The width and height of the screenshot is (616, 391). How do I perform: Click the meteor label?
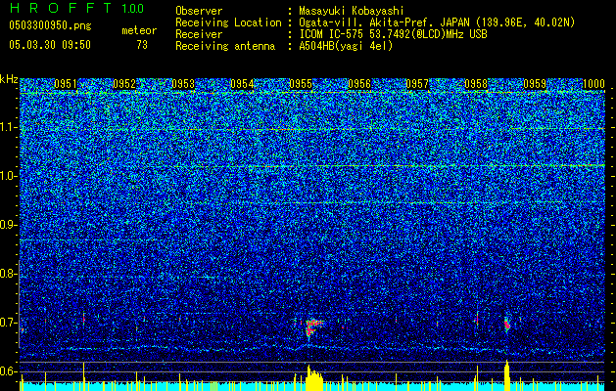(139, 30)
